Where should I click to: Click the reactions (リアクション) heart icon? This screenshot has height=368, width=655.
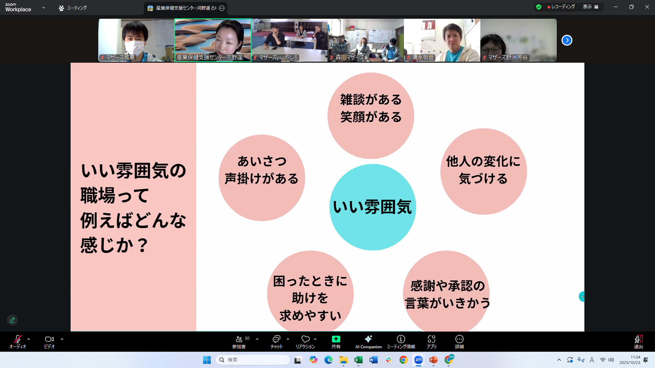coord(305,341)
